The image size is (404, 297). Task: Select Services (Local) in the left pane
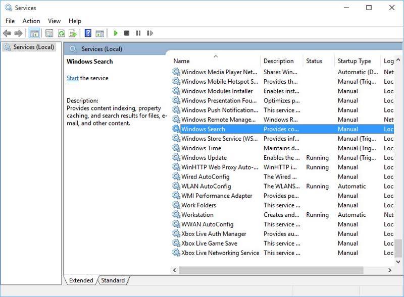pyautogui.click(x=28, y=46)
